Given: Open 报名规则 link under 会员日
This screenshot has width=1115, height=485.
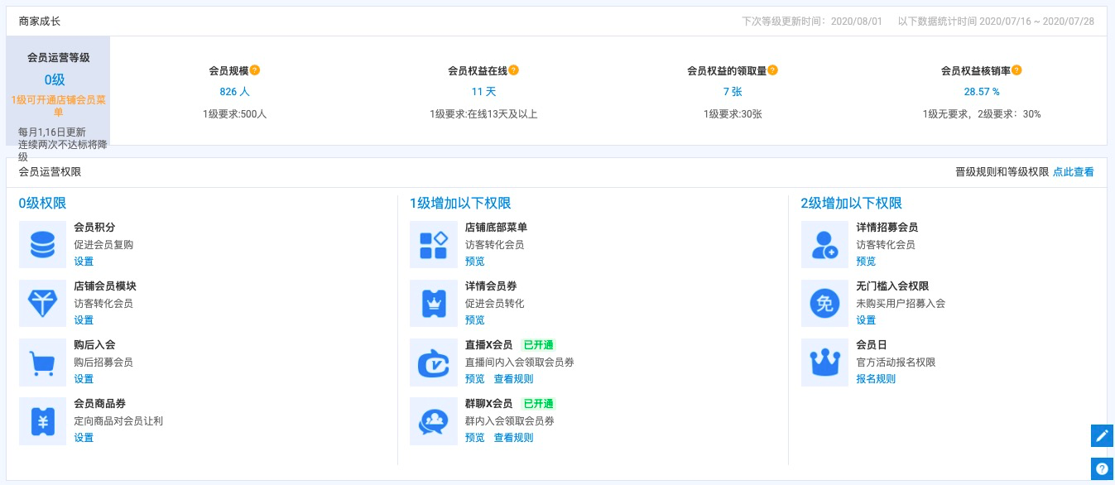Looking at the screenshot, I should pyautogui.click(x=876, y=379).
